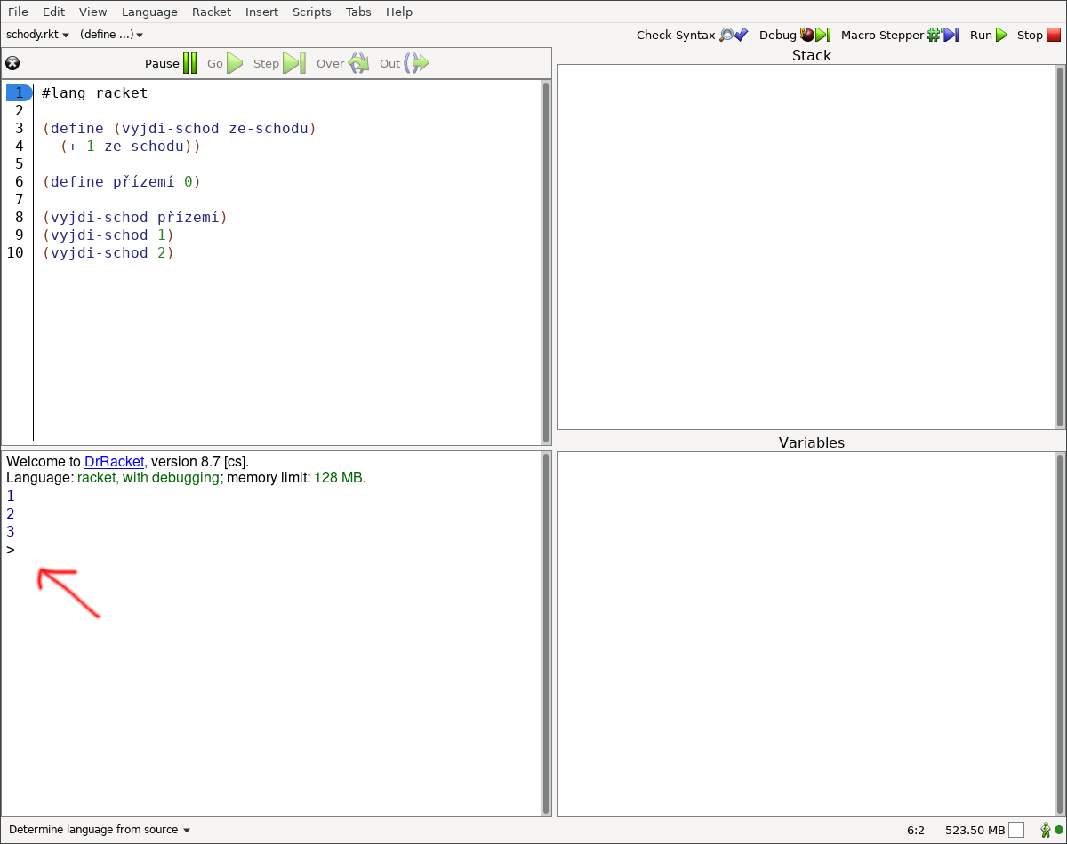This screenshot has width=1067, height=844.
Task: Close the debugger toolbar panel
Action: coord(12,63)
